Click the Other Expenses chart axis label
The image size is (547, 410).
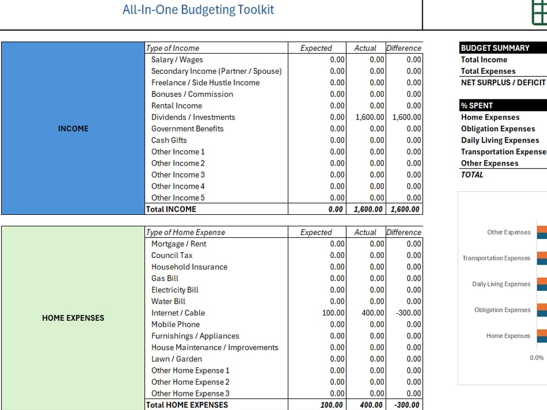[x=509, y=232]
